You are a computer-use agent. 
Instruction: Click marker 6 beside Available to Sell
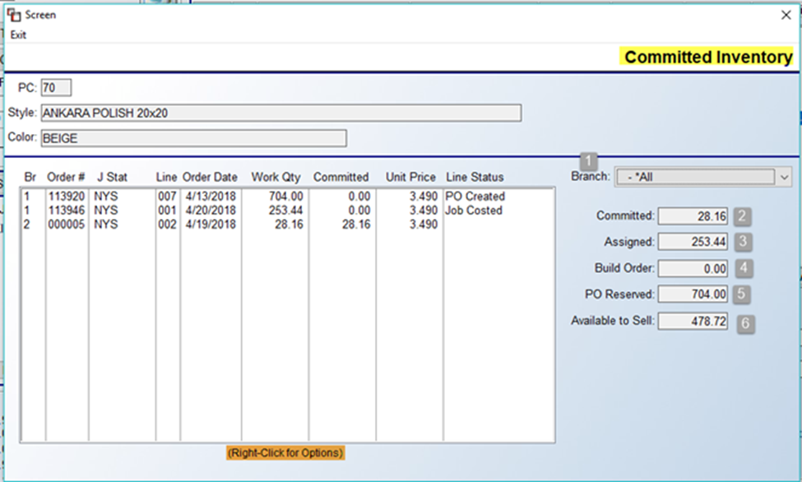click(x=745, y=323)
